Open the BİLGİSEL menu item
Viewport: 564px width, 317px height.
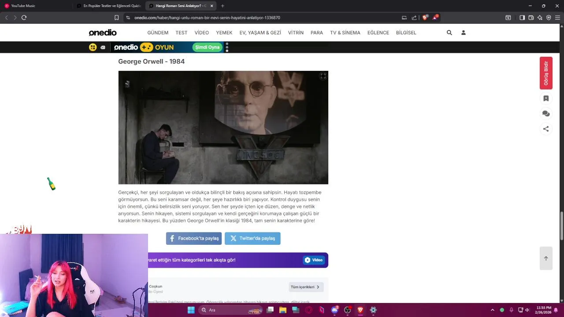coord(406,33)
